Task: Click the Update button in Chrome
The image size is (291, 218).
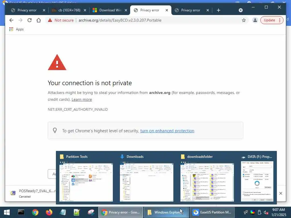Action: coord(269,20)
